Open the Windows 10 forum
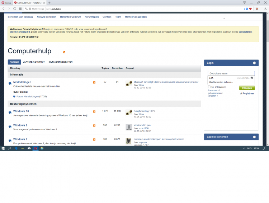The width and height of the screenshot is (269, 203). pos(21,111)
